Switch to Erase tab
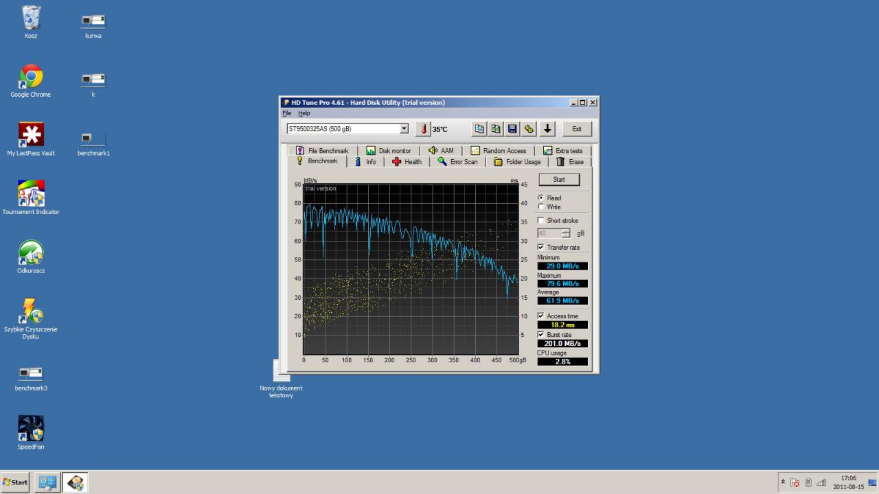The image size is (879, 494). (x=570, y=162)
